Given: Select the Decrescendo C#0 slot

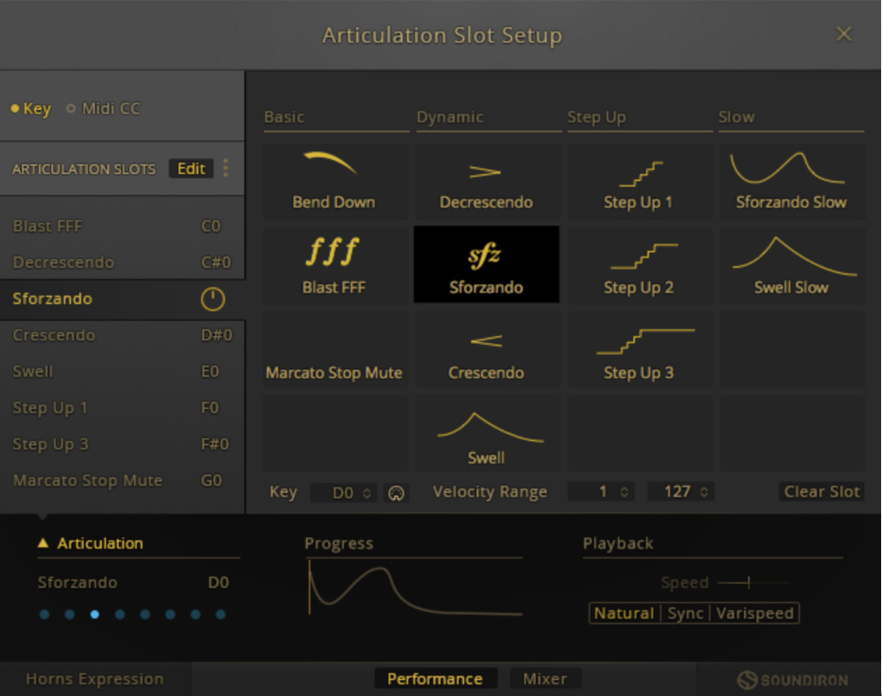Looking at the screenshot, I should point(122,263).
